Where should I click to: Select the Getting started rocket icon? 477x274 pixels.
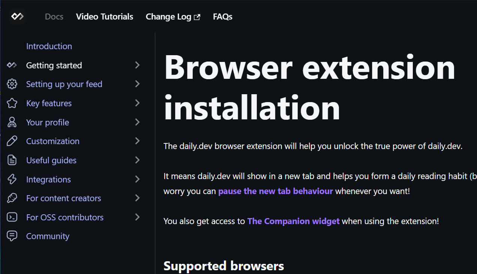tap(12, 65)
